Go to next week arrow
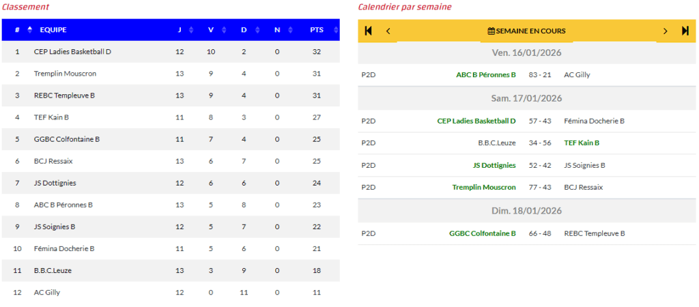Image resolution: width=699 pixels, height=307 pixels. (x=665, y=31)
